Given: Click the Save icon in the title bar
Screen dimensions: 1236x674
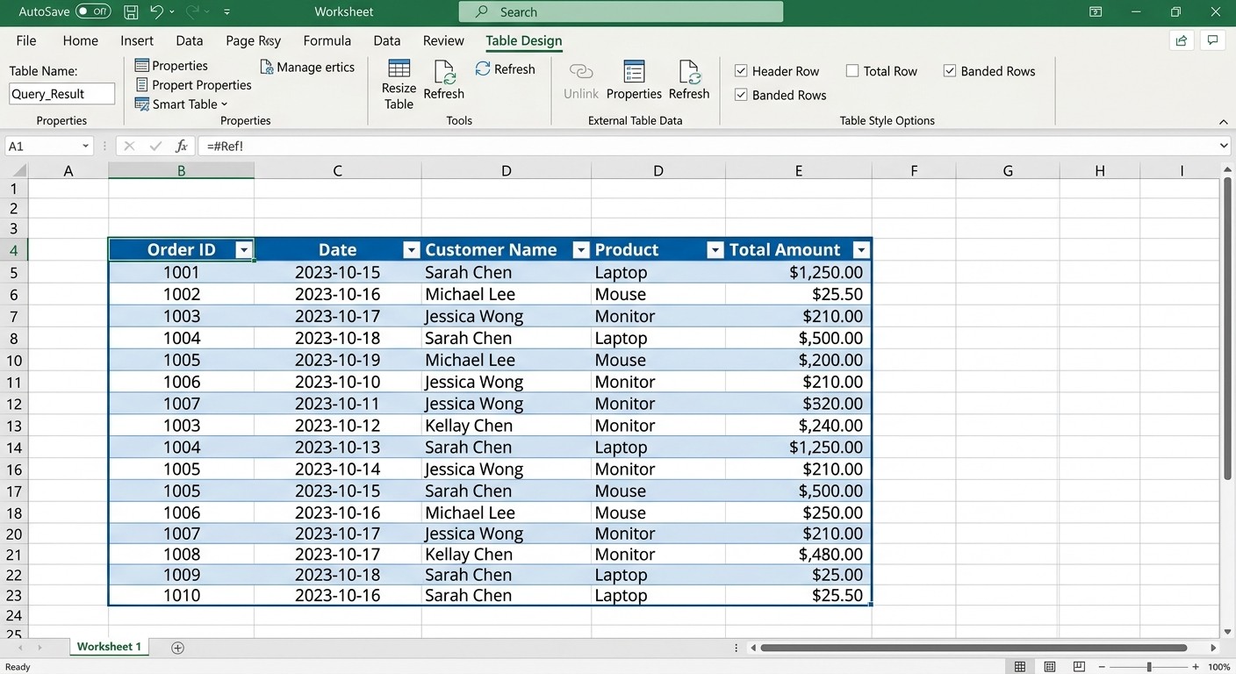Looking at the screenshot, I should (131, 12).
